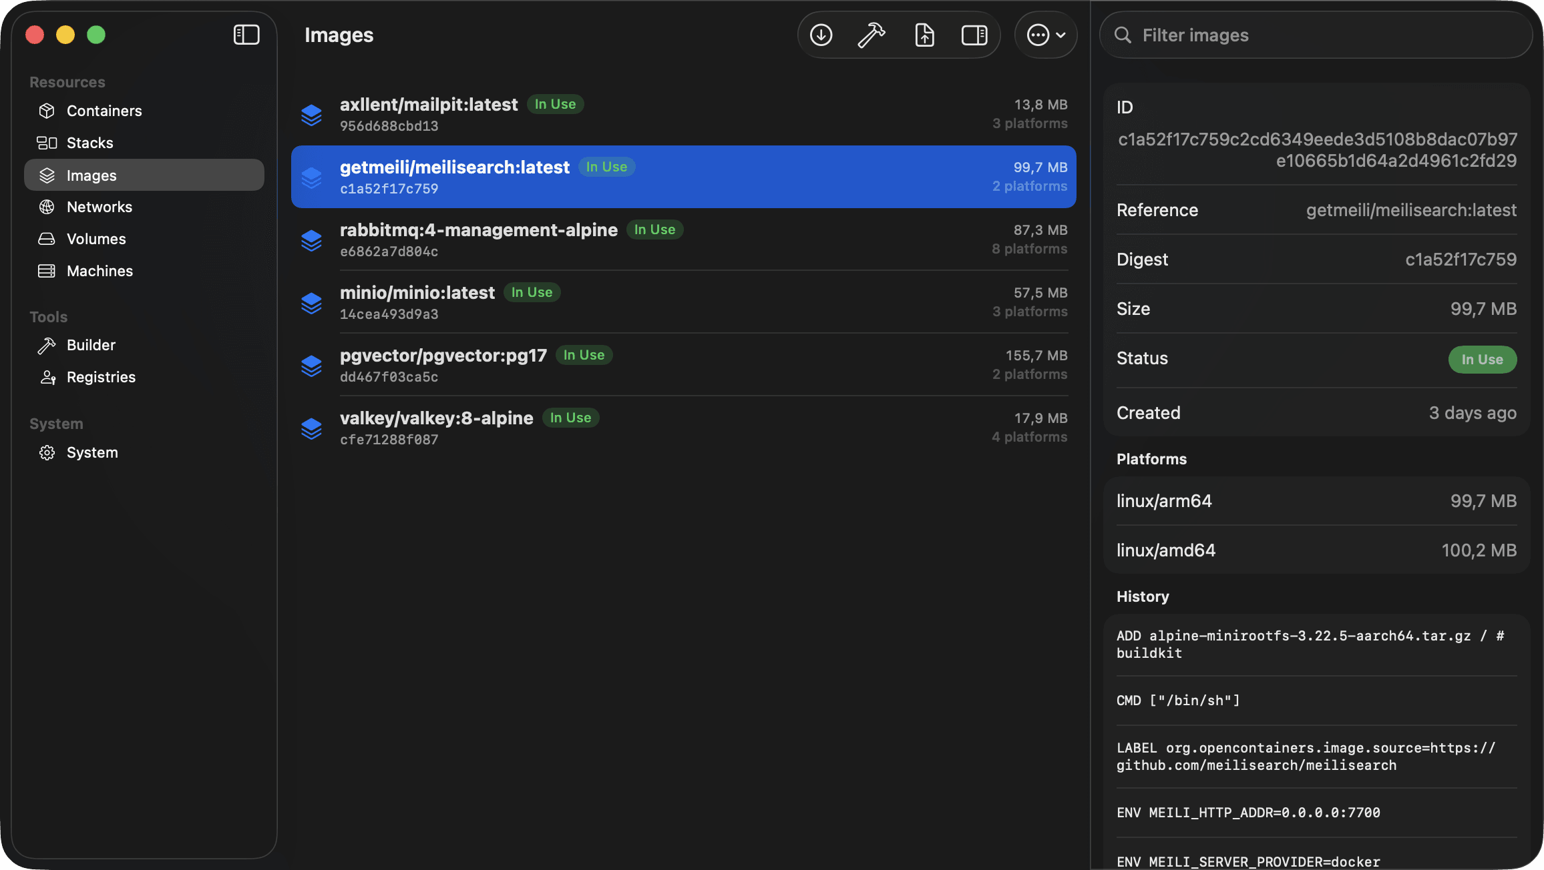The image size is (1544, 870).
Task: Click the Size value in the details panel
Action: (x=1483, y=309)
